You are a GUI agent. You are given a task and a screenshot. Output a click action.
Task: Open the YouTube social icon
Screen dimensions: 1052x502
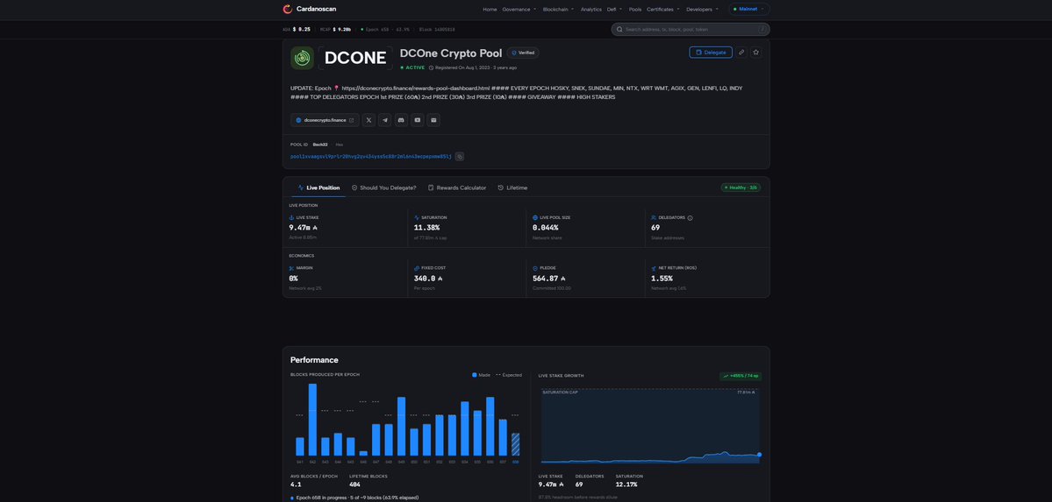click(x=418, y=120)
